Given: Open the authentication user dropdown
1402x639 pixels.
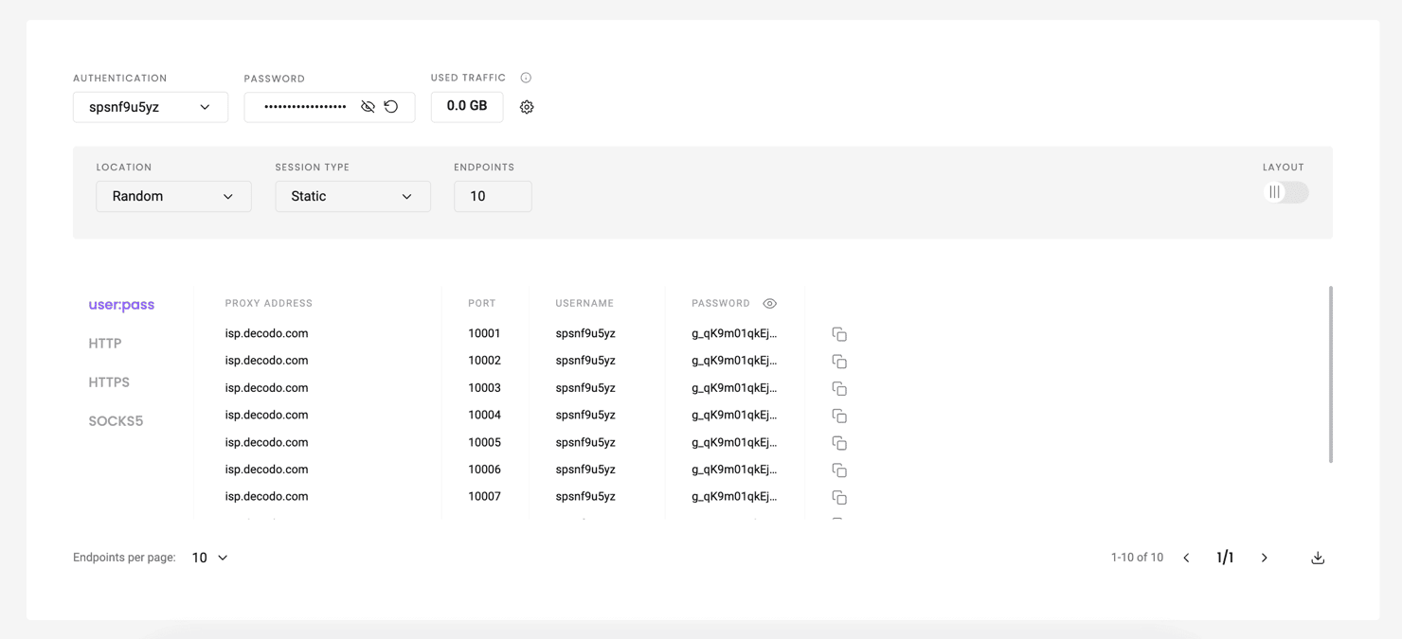Looking at the screenshot, I should click(x=151, y=107).
